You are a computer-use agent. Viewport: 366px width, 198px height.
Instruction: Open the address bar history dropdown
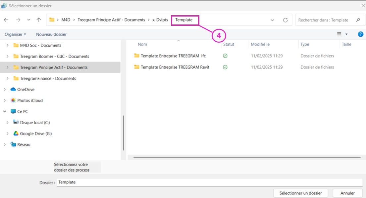(x=272, y=20)
